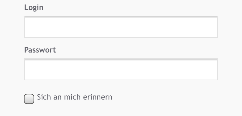Click inside the second empty text box
The height and width of the screenshot is (116, 242).
[x=121, y=69]
